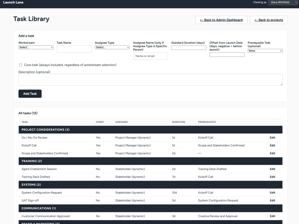Focus the Assignee Name or email field

point(150,56)
